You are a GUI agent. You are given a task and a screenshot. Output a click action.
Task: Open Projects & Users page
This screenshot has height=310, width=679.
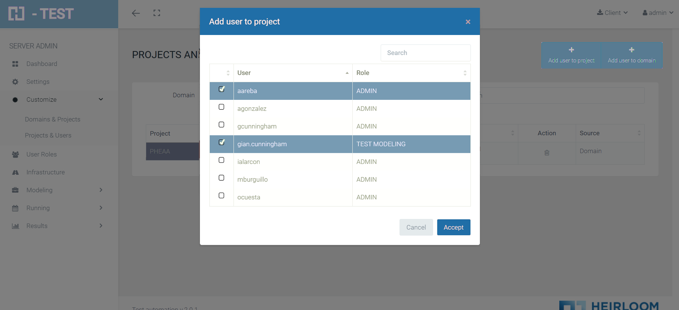(x=48, y=135)
